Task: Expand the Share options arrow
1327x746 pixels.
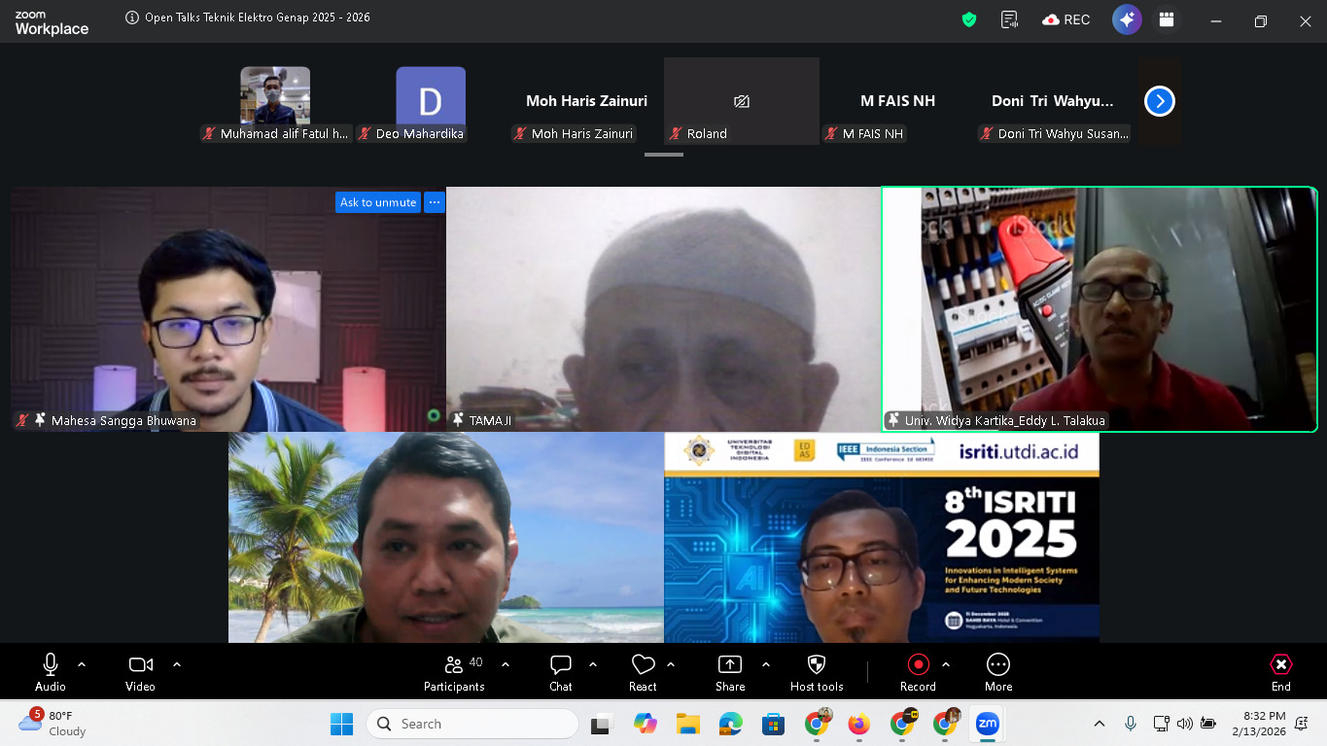Action: click(x=766, y=664)
